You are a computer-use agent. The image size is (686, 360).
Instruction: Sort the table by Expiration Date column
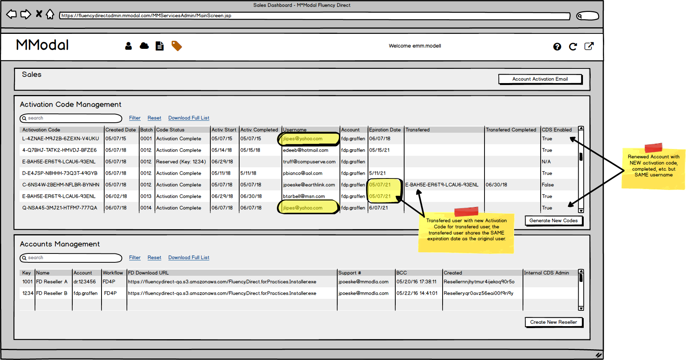385,130
